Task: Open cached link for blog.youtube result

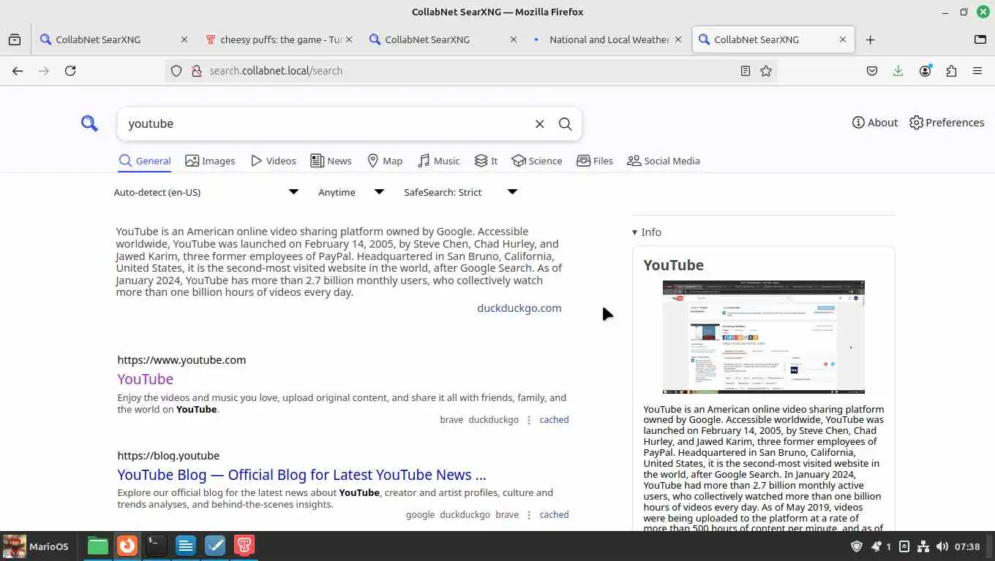Action: click(x=554, y=515)
